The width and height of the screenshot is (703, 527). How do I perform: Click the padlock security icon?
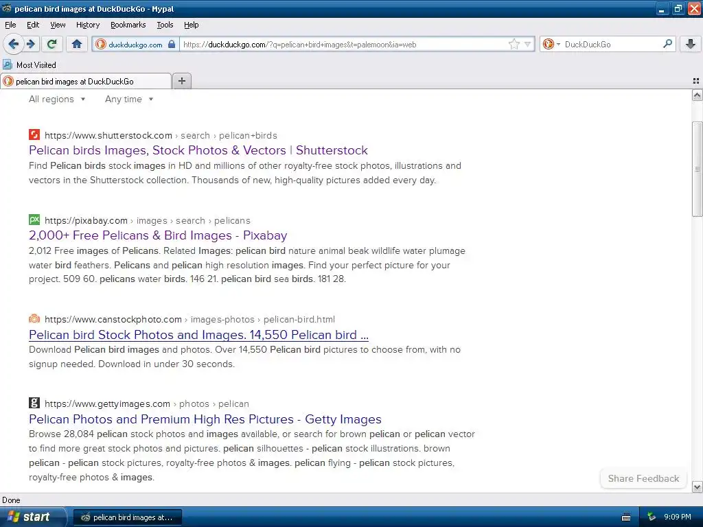171,44
